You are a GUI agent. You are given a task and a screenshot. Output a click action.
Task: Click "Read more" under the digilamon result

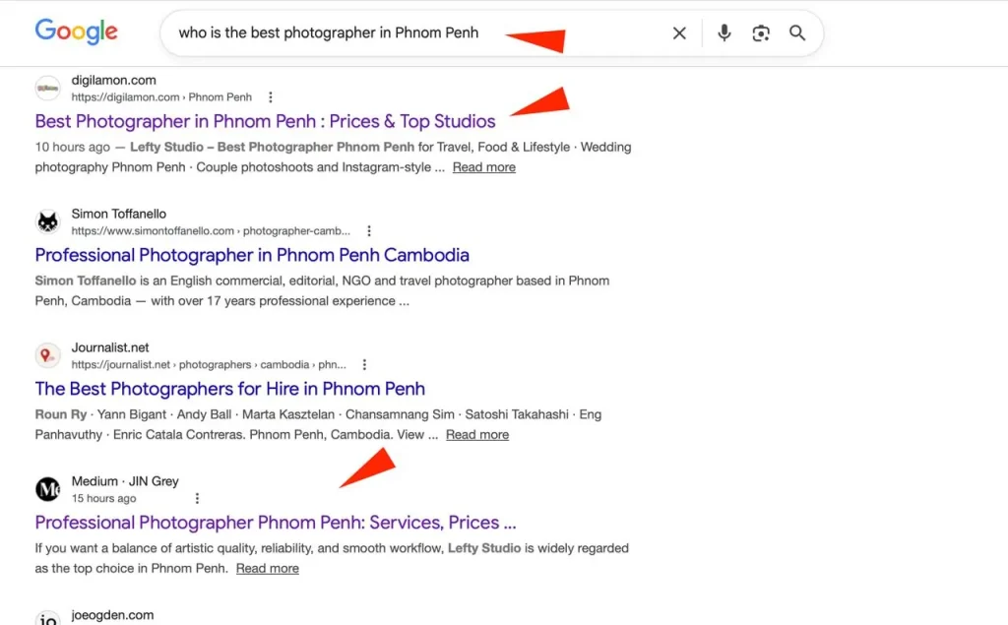click(x=483, y=166)
